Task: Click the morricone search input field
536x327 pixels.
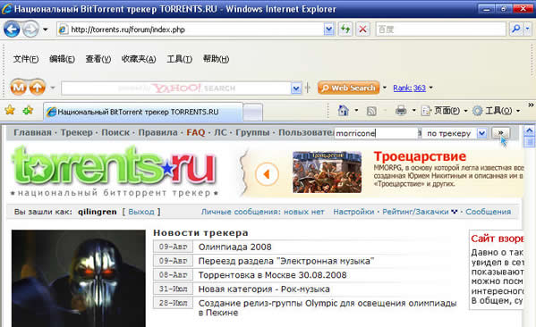Action: 376,133
